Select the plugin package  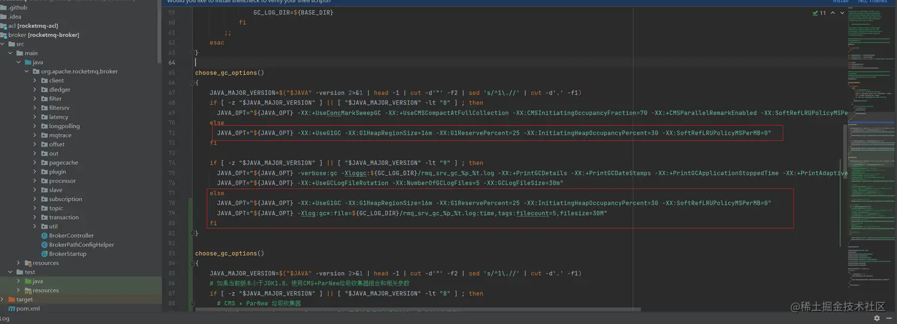(58, 171)
